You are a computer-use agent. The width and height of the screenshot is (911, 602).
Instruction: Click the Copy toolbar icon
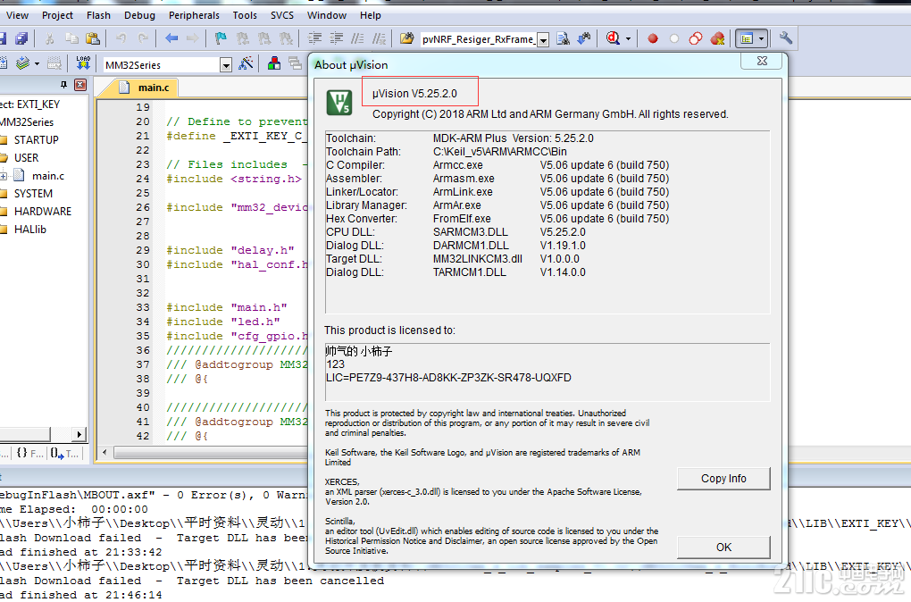(x=71, y=39)
